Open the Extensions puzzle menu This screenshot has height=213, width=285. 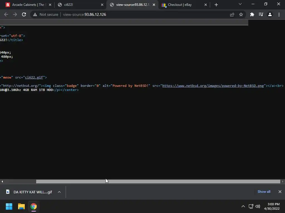(252, 14)
